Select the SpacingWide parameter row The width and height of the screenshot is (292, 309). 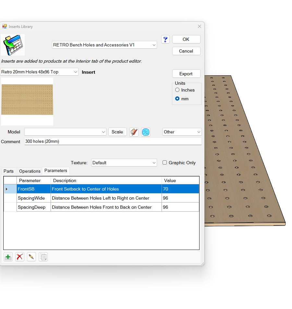click(x=31, y=198)
